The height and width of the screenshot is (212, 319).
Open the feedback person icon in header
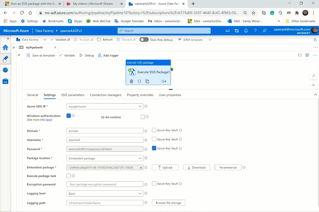pyautogui.click(x=265, y=31)
